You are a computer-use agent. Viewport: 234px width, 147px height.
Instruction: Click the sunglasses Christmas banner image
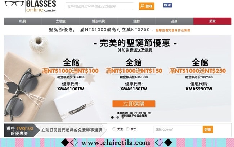(x=118, y=79)
